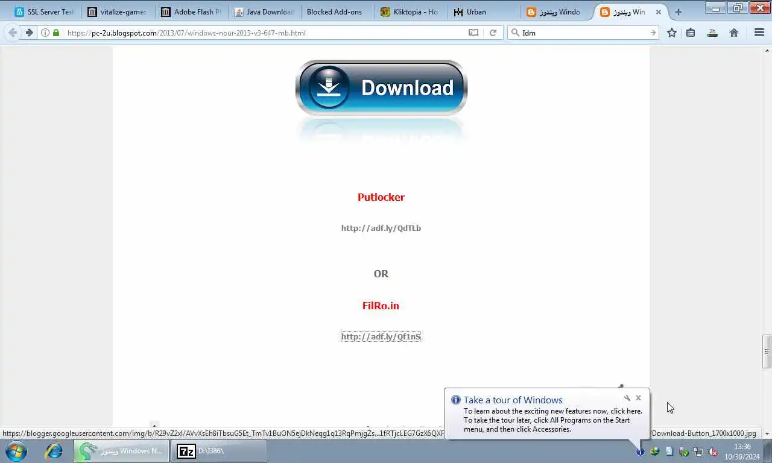Screen dimensions: 772x463
Task: Switch to the Adobe Flash Player tab
Action: pyautogui.click(x=191, y=11)
